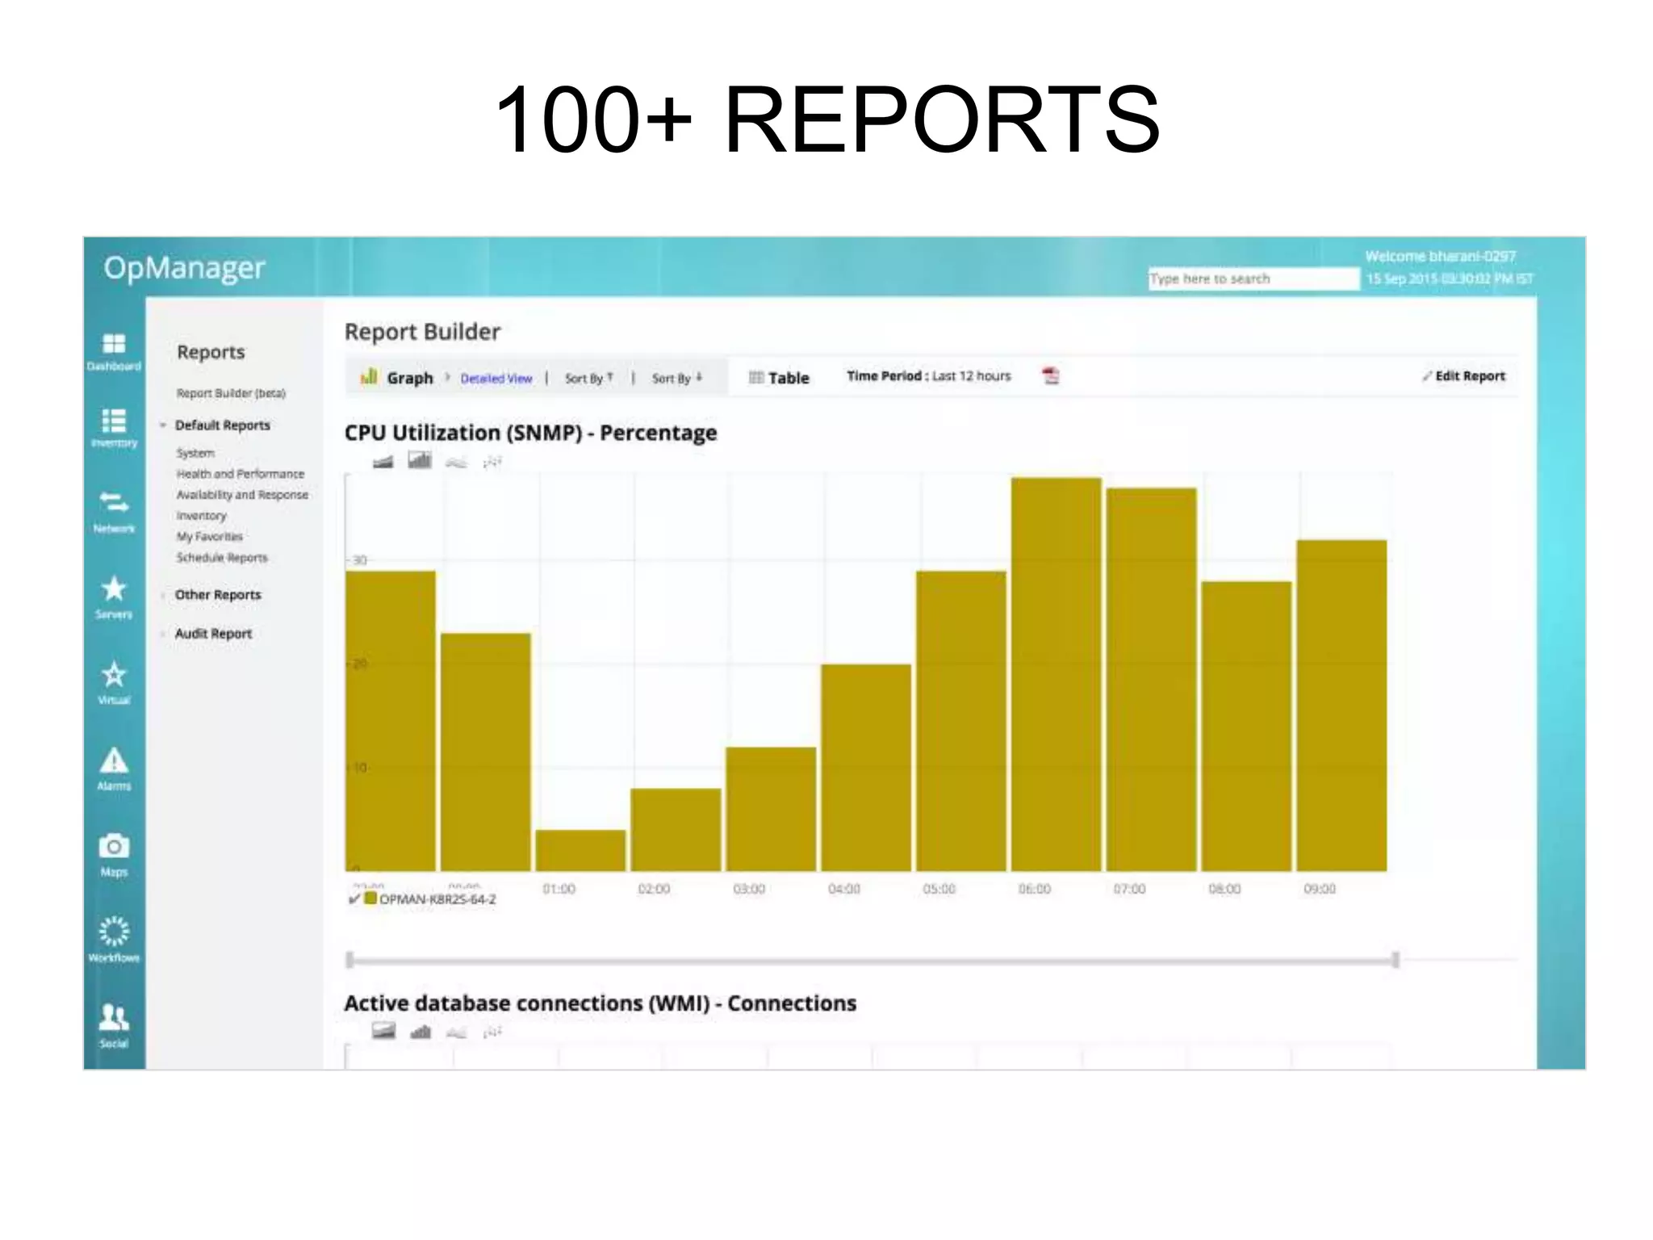Switch CPU Utilization chart to scatter graph
Image resolution: width=1653 pixels, height=1240 pixels.
pyautogui.click(x=492, y=462)
